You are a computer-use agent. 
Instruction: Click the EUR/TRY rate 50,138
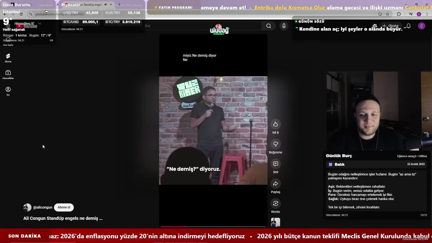(134, 13)
